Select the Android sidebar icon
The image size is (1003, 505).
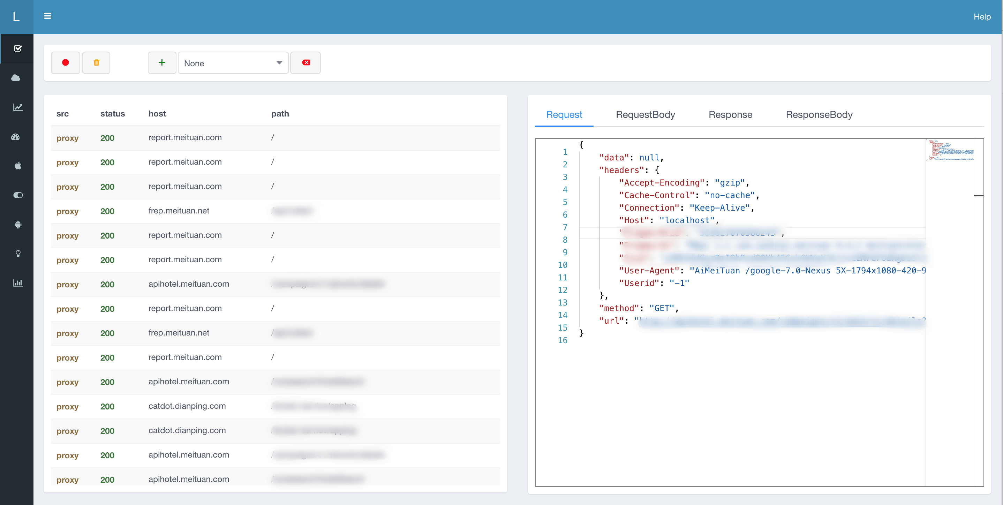[17, 225]
